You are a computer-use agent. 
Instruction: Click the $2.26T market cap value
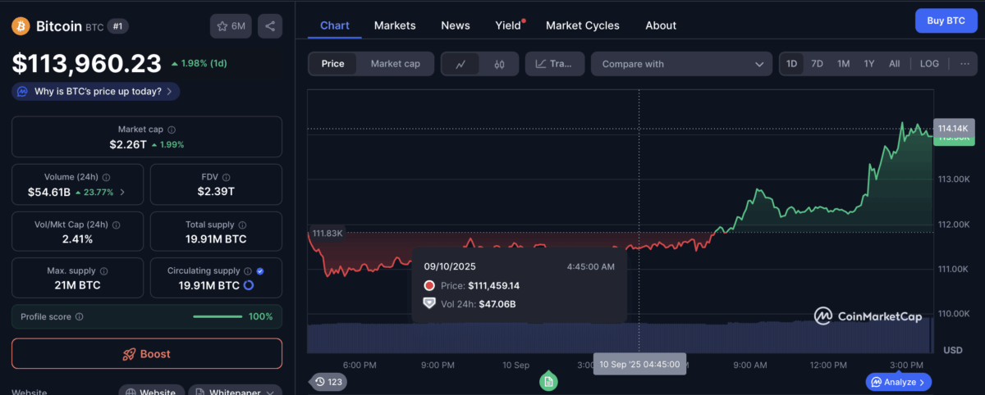(128, 144)
